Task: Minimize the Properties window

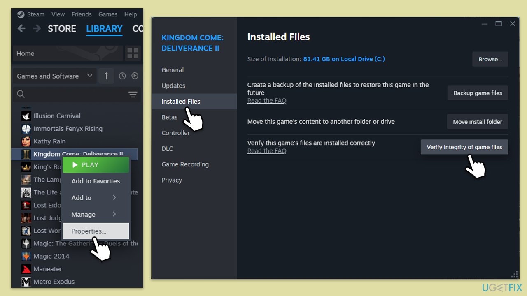Action: 485,24
